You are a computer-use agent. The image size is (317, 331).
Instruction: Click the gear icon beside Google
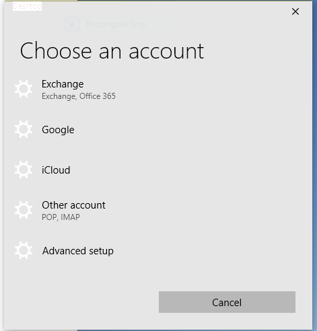[24, 129]
